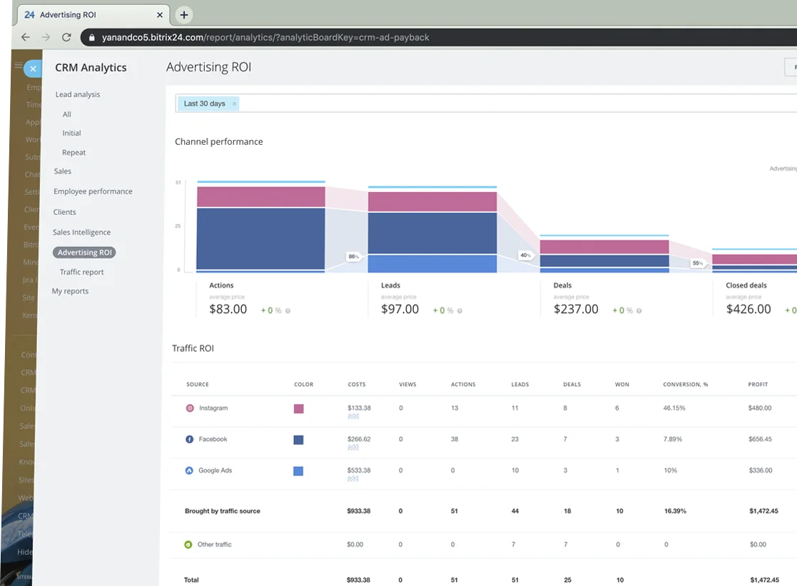Open a new browser tab
Viewport: 797px width, 586px height.
[x=183, y=14]
